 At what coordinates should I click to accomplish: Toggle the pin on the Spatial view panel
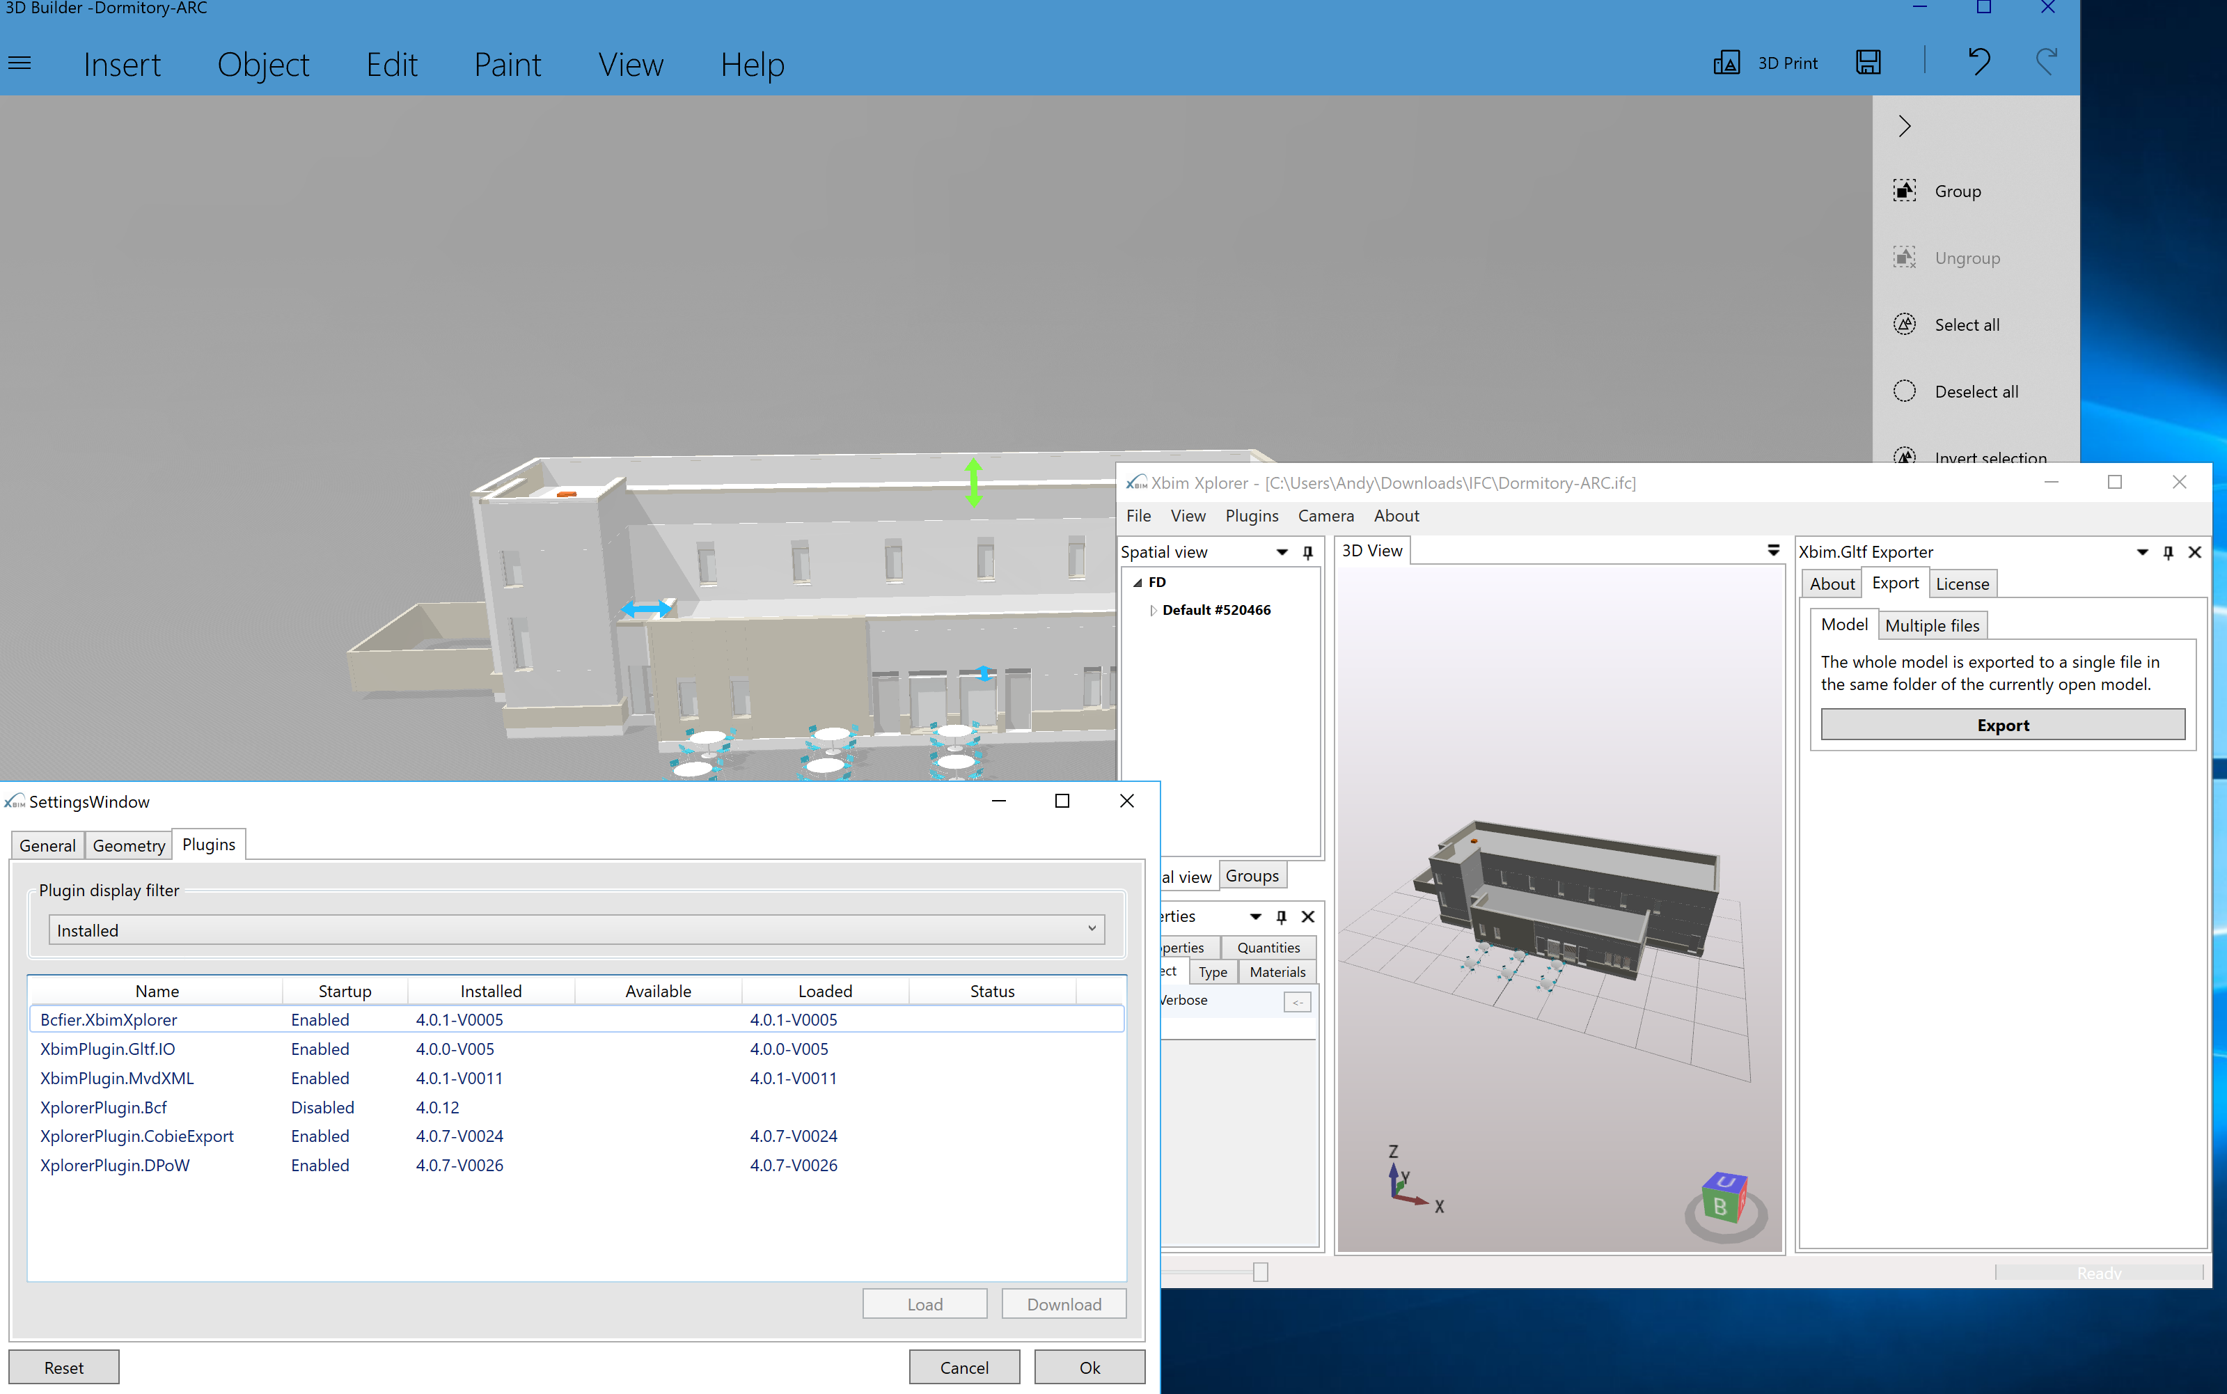[1307, 552]
